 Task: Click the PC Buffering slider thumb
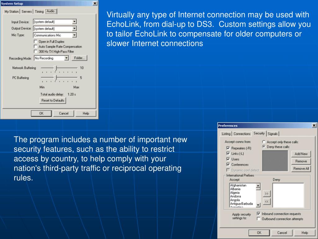click(x=56, y=78)
